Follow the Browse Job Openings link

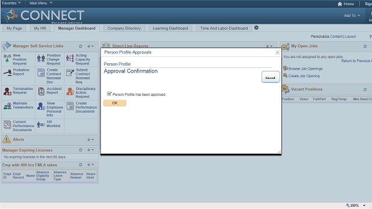[x=305, y=69]
